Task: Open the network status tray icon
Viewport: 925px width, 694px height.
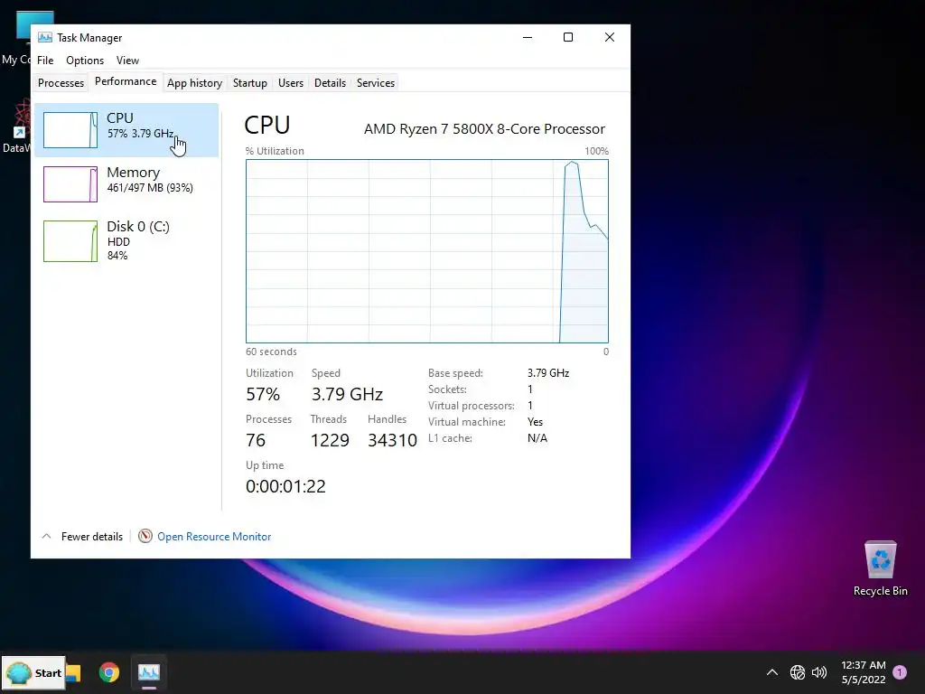Action: 797,672
